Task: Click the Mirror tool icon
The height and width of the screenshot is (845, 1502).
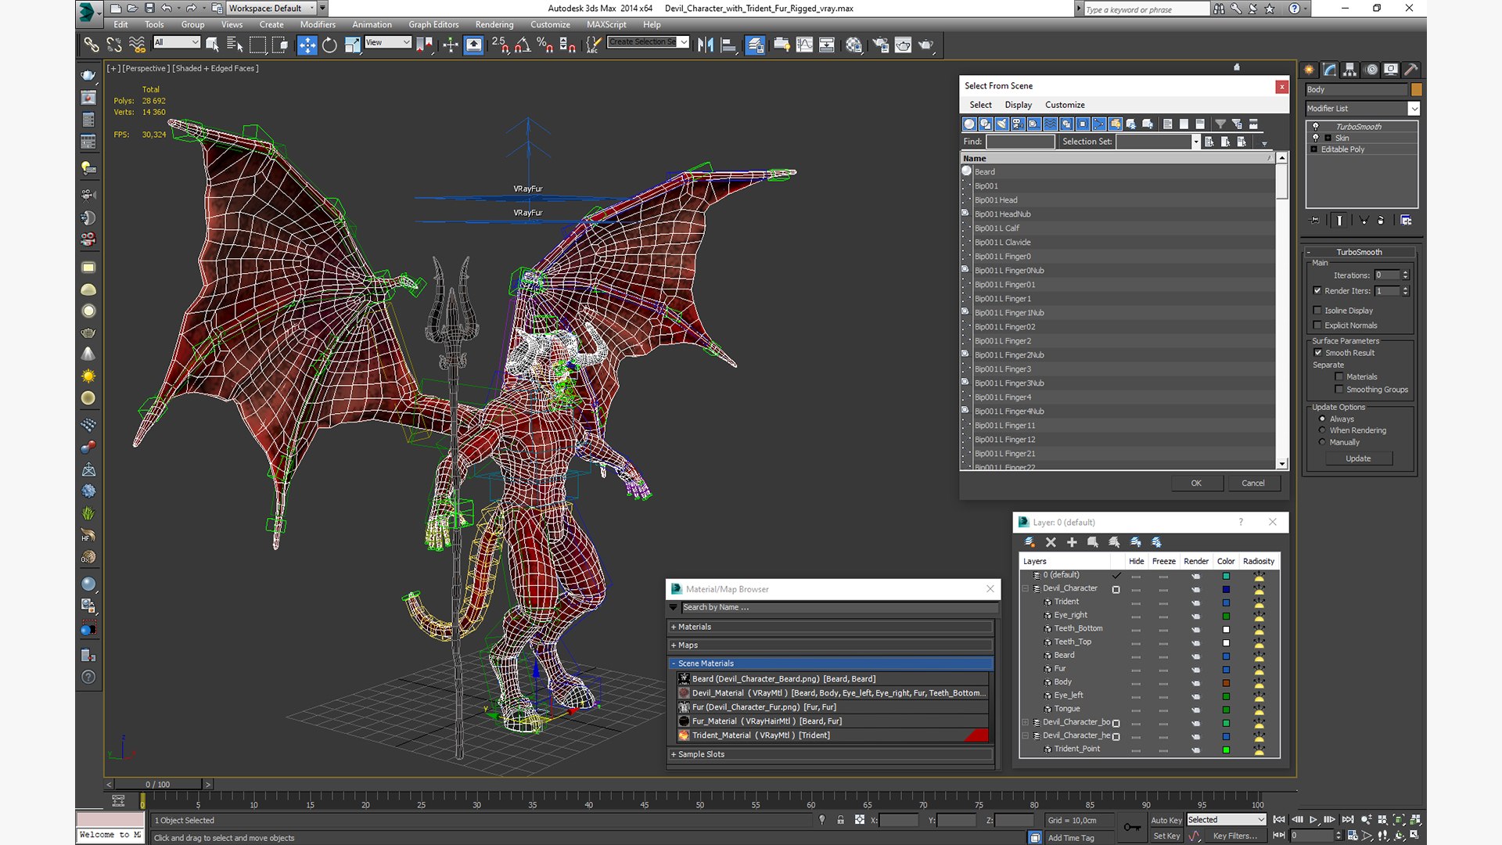Action: (705, 45)
